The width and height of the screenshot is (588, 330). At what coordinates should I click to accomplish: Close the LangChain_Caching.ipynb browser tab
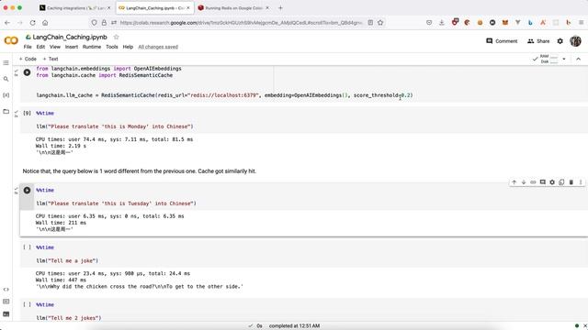point(188,8)
